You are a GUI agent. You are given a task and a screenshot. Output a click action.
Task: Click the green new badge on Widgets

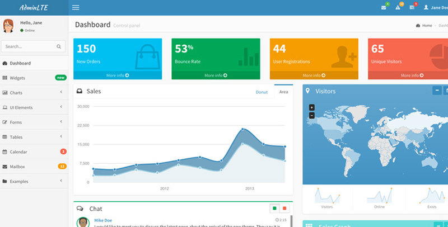61,78
